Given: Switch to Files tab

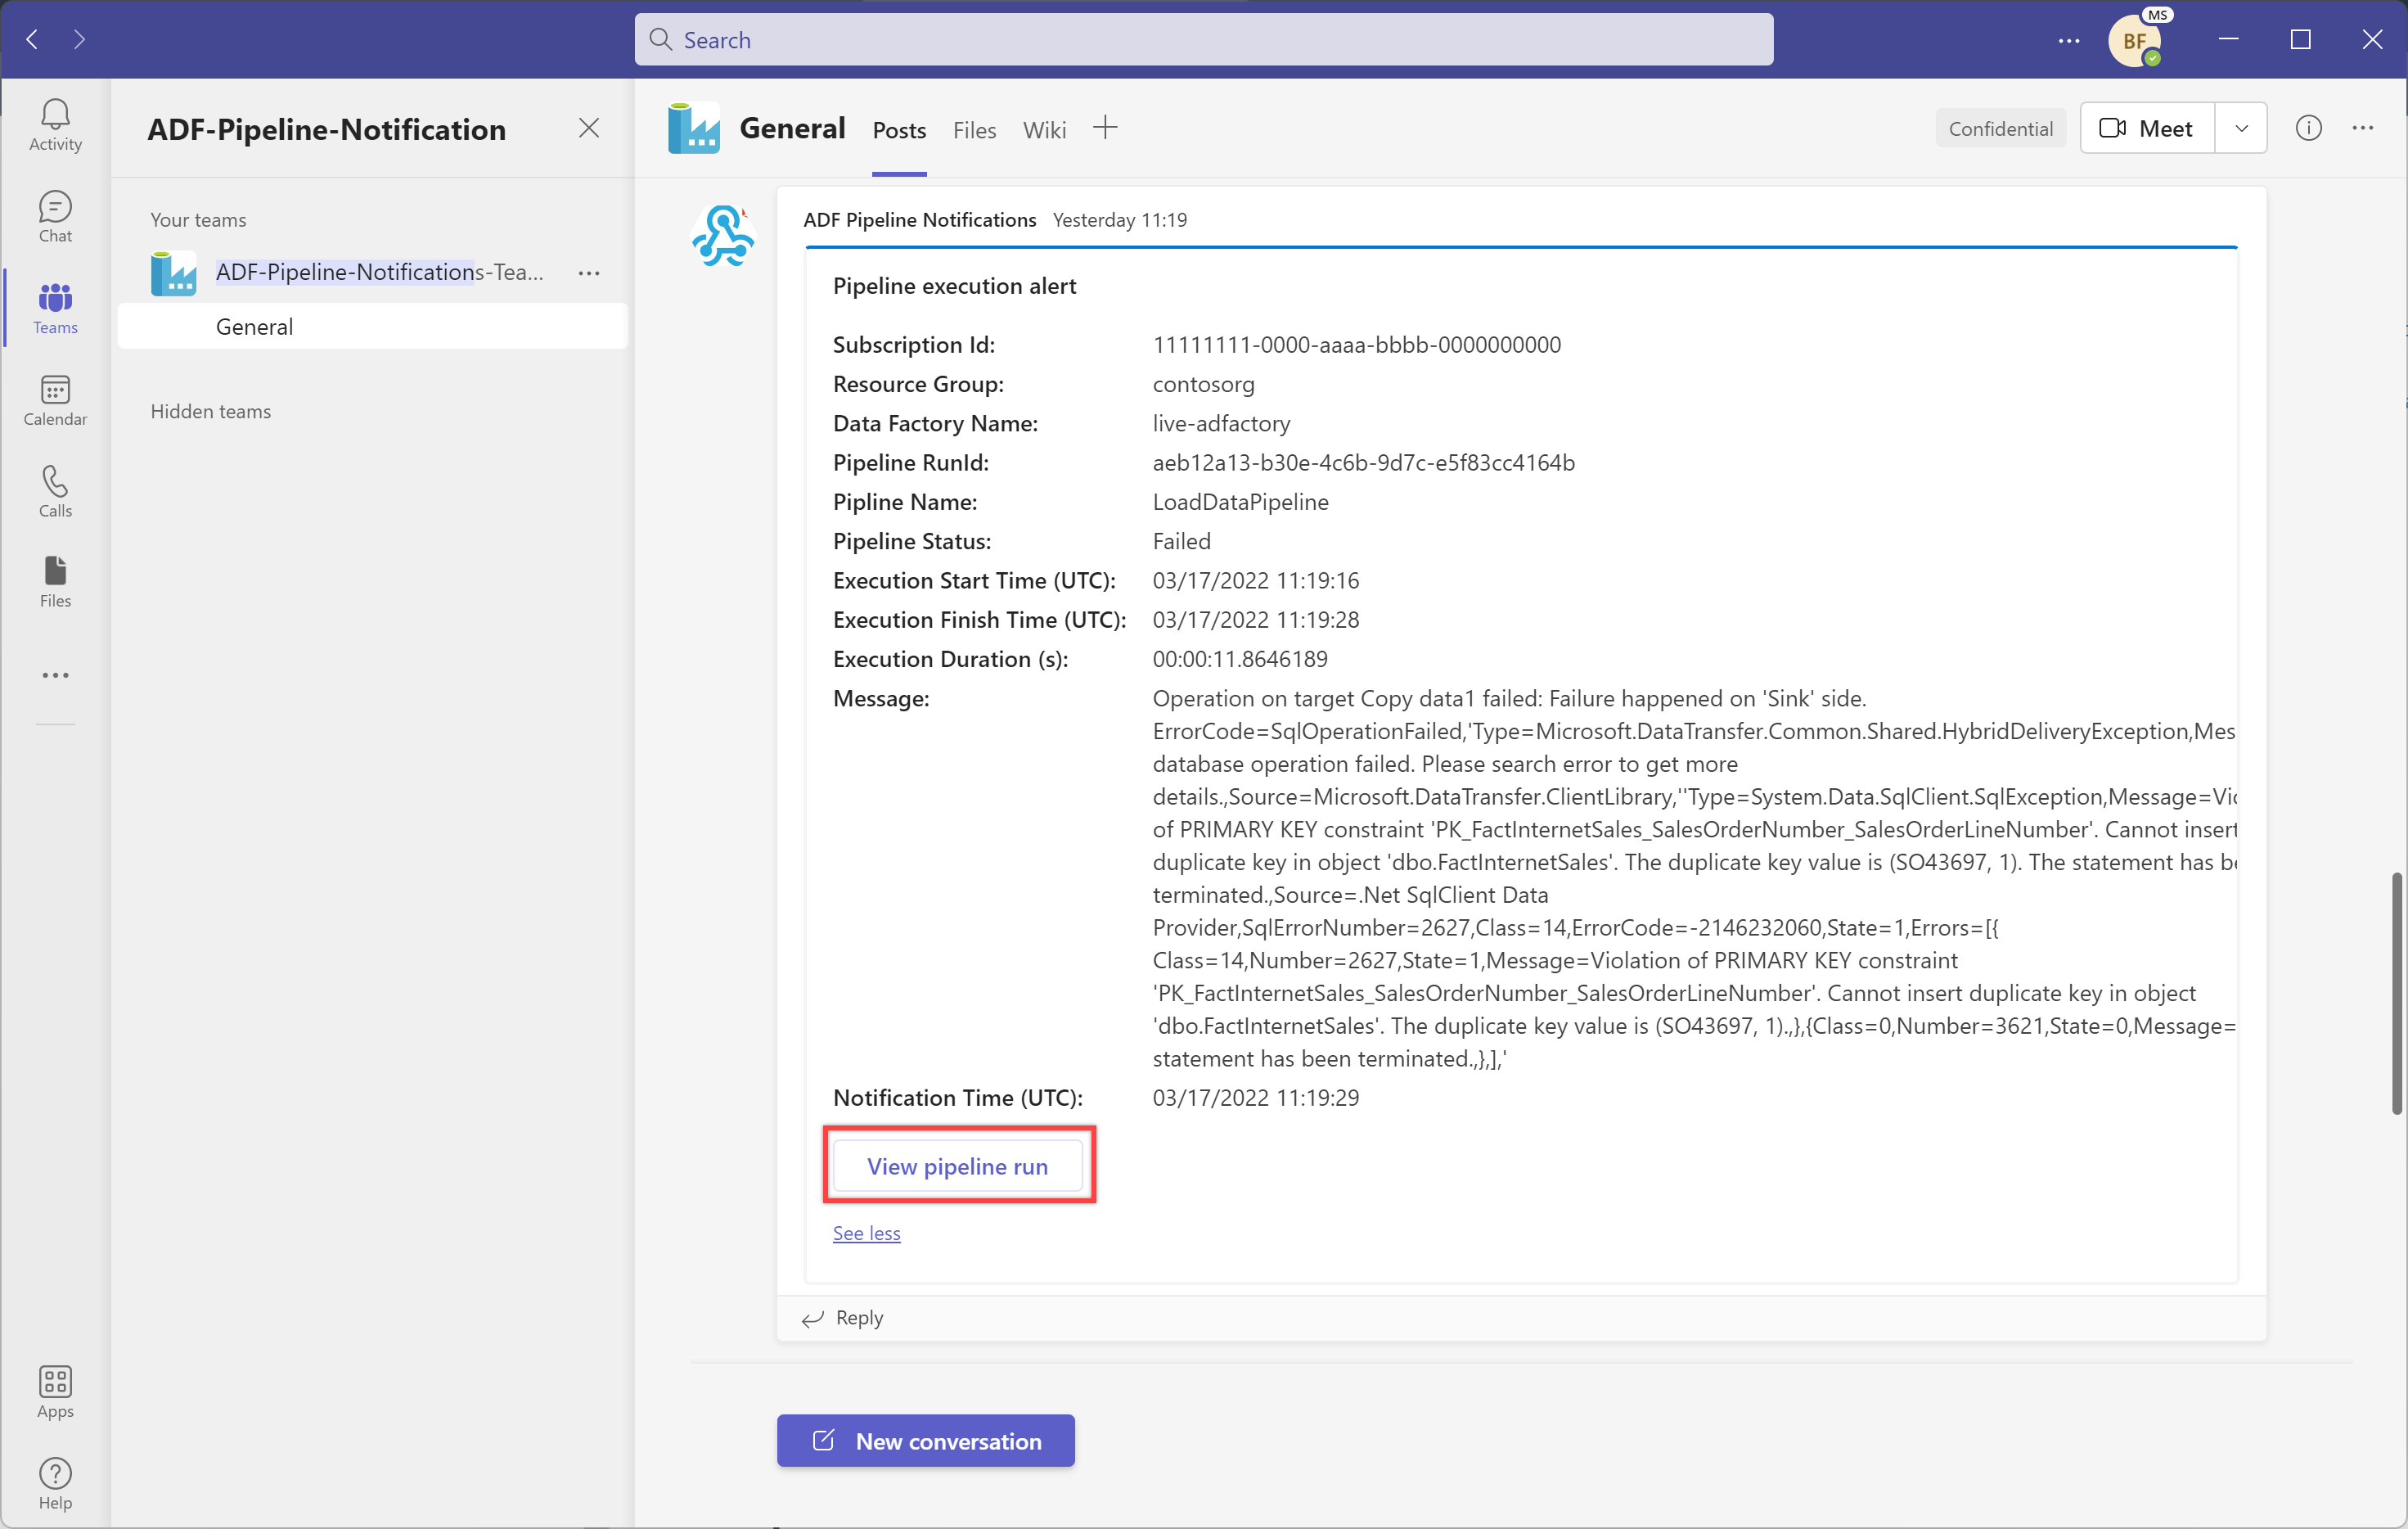Looking at the screenshot, I should [974, 129].
